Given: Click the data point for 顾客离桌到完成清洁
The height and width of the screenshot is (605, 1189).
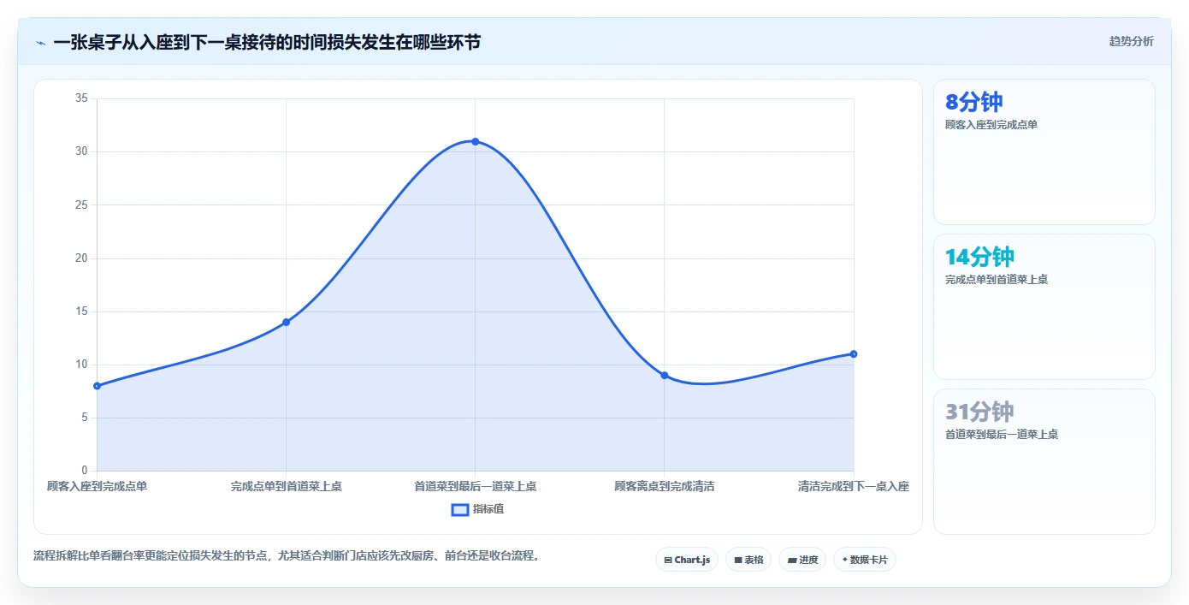Looking at the screenshot, I should coord(664,375).
